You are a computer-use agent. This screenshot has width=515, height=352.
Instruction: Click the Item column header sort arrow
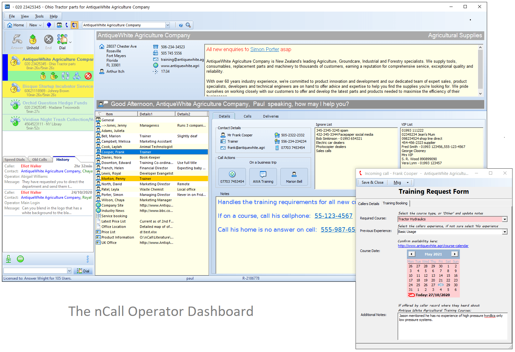point(100,114)
